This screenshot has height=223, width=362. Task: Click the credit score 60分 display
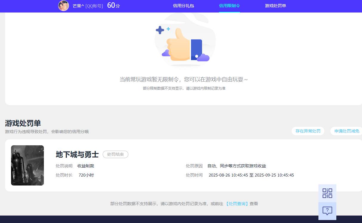(113, 6)
